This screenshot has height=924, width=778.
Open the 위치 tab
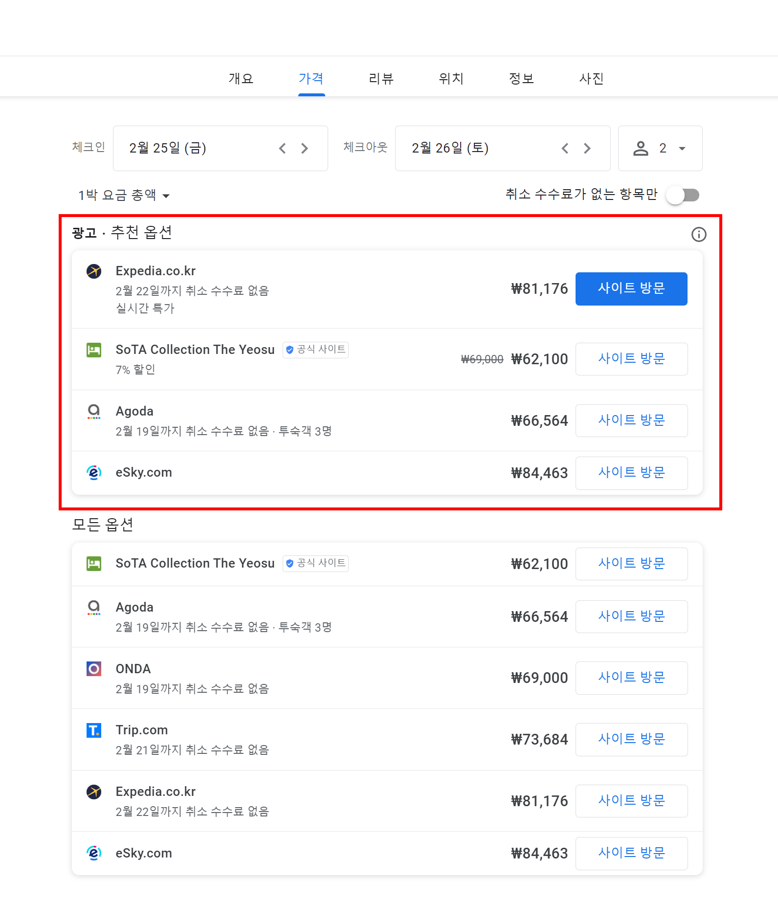(451, 78)
